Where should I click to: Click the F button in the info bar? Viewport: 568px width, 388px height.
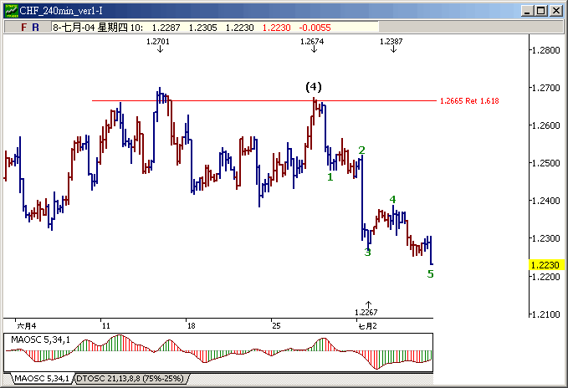point(24,28)
